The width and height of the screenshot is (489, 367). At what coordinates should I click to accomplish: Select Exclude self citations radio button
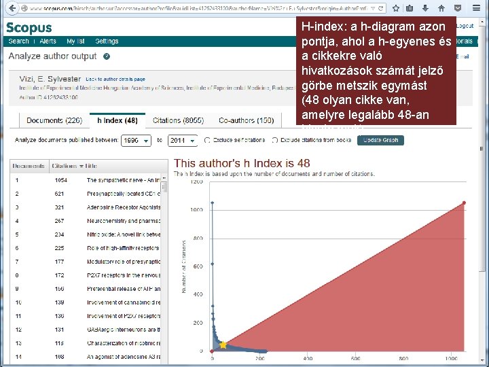point(207,141)
